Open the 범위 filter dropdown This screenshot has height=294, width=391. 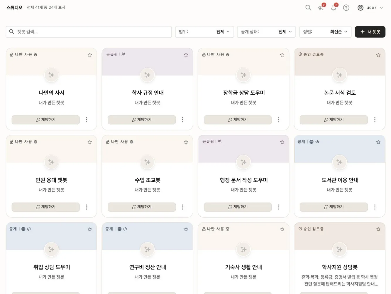coord(204,32)
